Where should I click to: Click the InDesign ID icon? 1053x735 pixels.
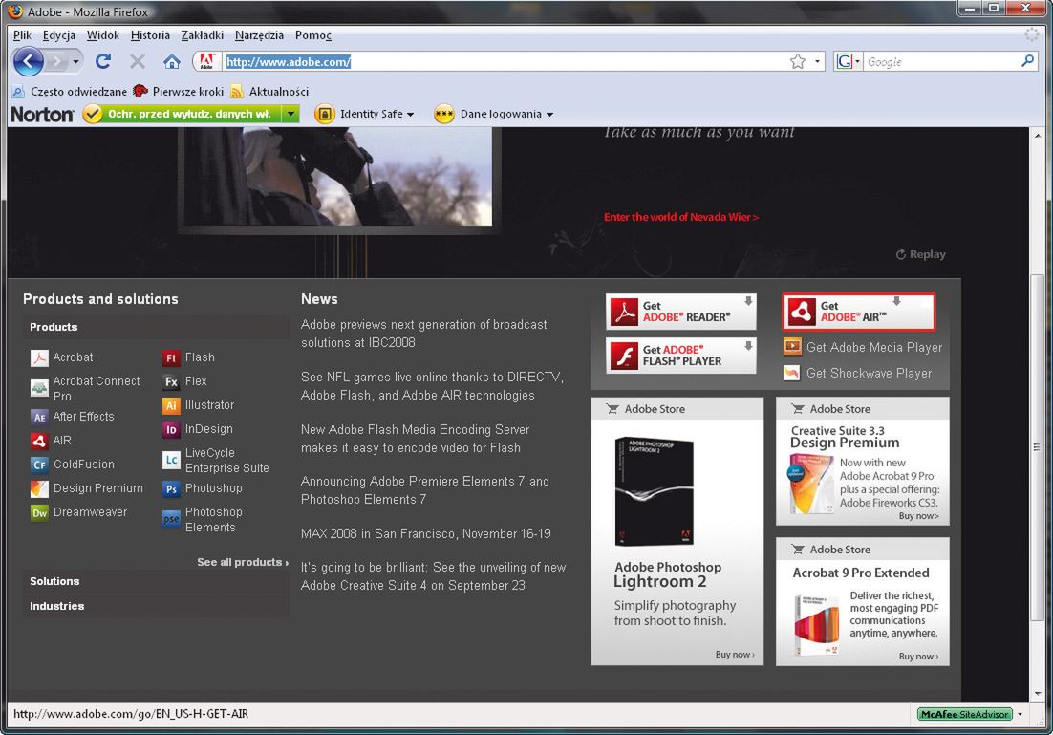(x=171, y=429)
